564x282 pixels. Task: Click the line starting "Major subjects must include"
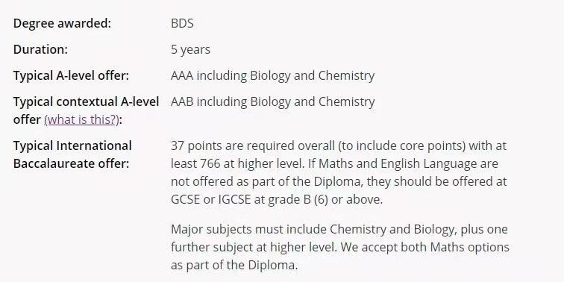click(x=339, y=230)
